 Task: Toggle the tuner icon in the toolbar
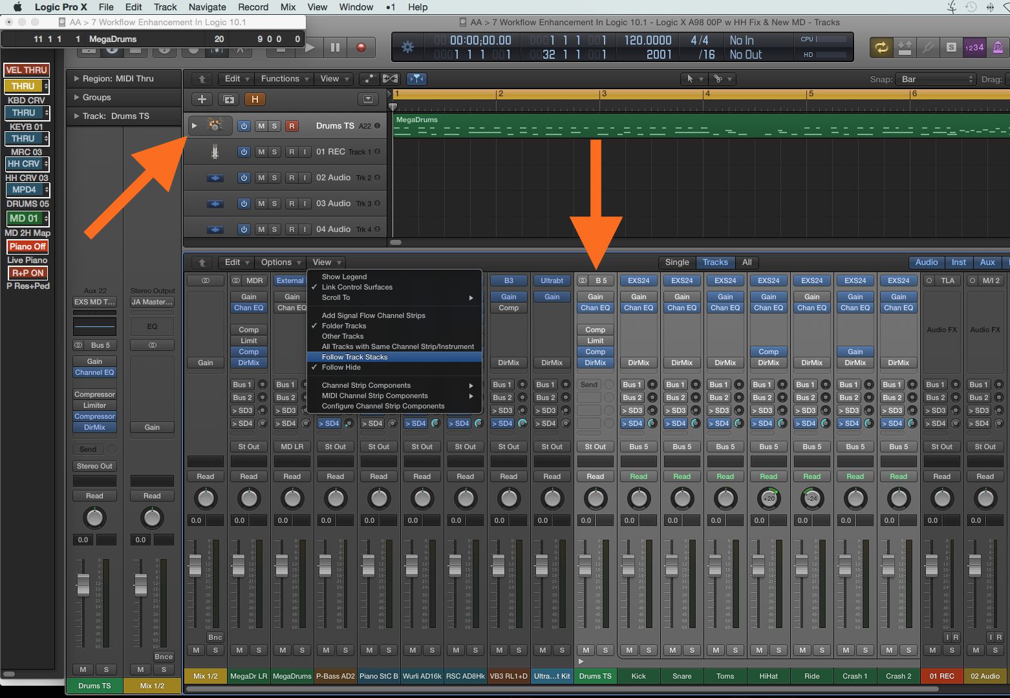(928, 47)
